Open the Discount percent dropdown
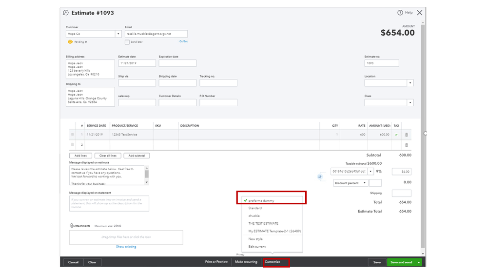 pyautogui.click(x=364, y=183)
